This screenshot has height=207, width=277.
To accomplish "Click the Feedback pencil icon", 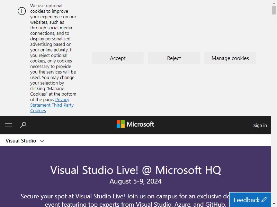I will pyautogui.click(x=264, y=200).
